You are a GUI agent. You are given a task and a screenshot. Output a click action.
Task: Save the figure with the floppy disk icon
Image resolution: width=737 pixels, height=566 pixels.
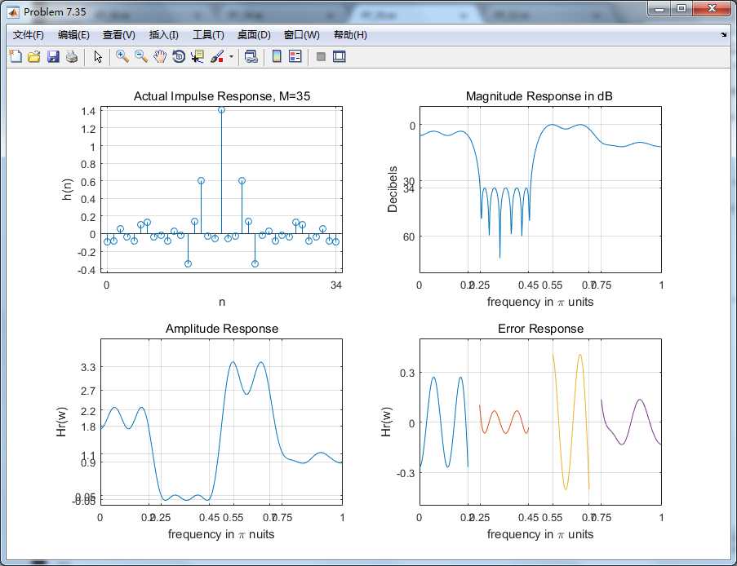(53, 56)
